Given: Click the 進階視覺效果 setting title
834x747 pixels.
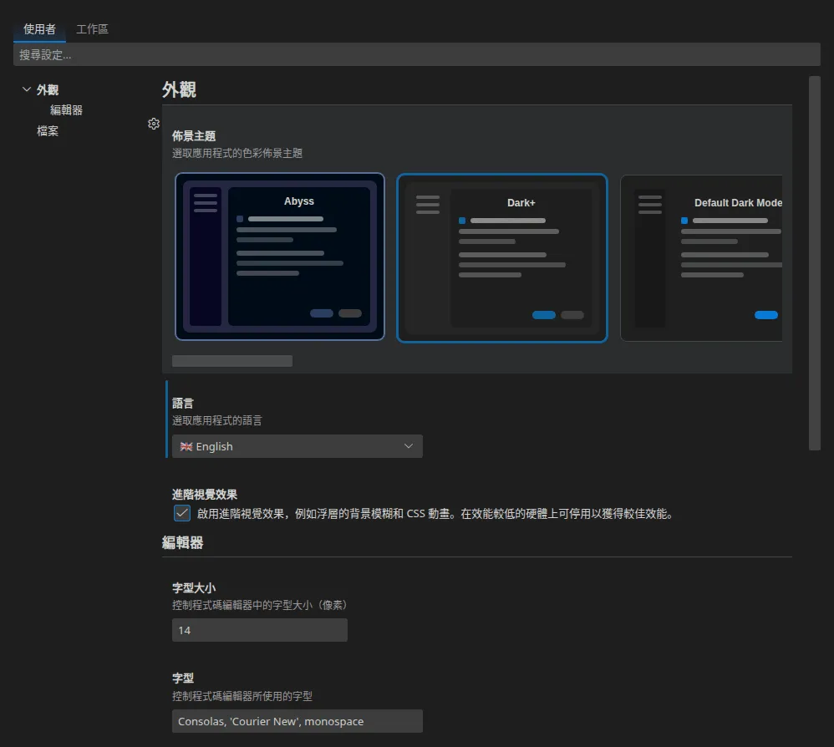Looking at the screenshot, I should pyautogui.click(x=204, y=495).
